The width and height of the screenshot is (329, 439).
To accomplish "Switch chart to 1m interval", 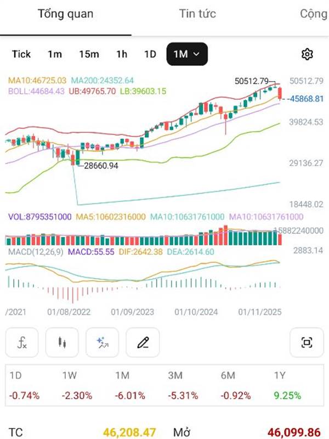I will tap(55, 54).
